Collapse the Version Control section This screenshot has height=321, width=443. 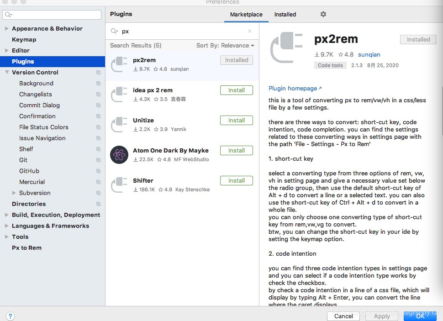7,72
